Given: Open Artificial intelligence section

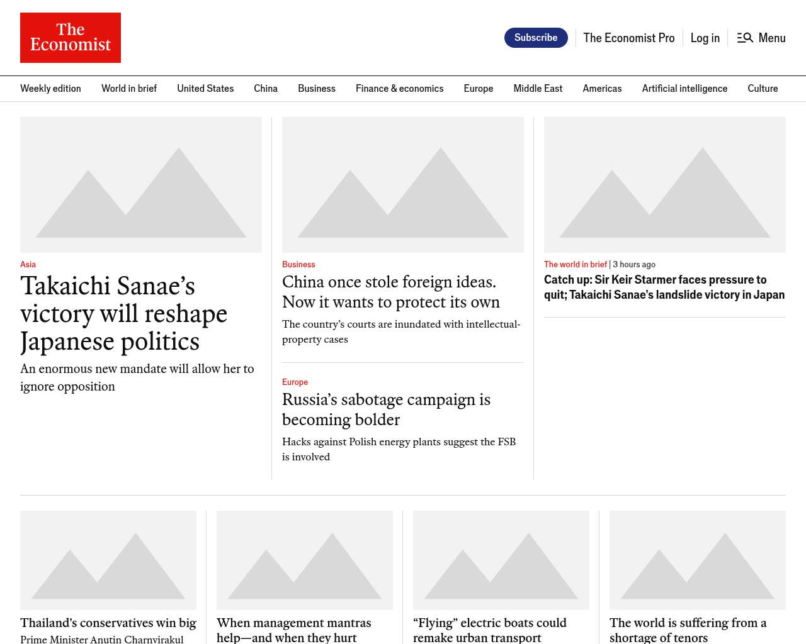Looking at the screenshot, I should 684,89.
